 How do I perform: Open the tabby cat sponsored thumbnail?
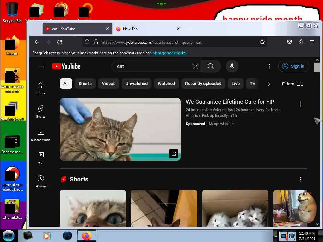tap(120, 129)
